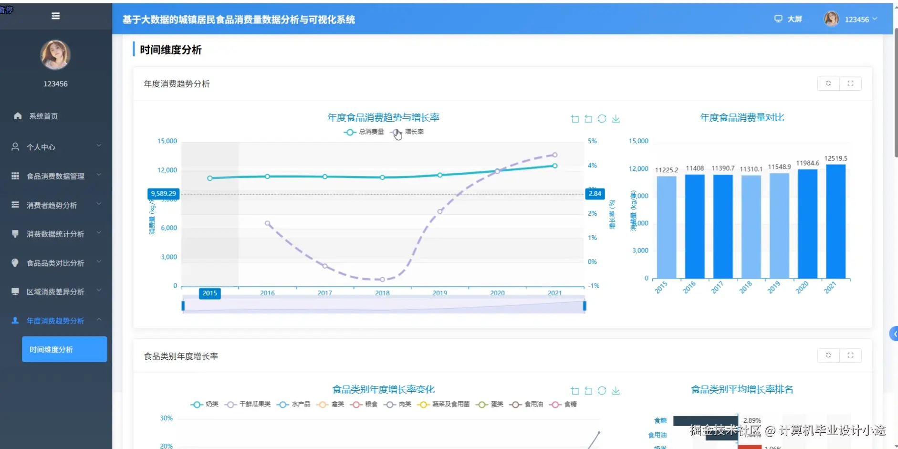Click the hamburger menu icon in the sidebar
Screen dimensions: 898x449
(56, 16)
